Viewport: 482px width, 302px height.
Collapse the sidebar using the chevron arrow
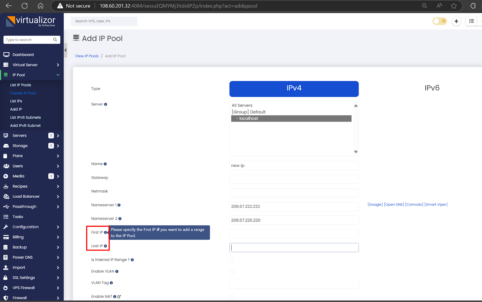(65, 50)
